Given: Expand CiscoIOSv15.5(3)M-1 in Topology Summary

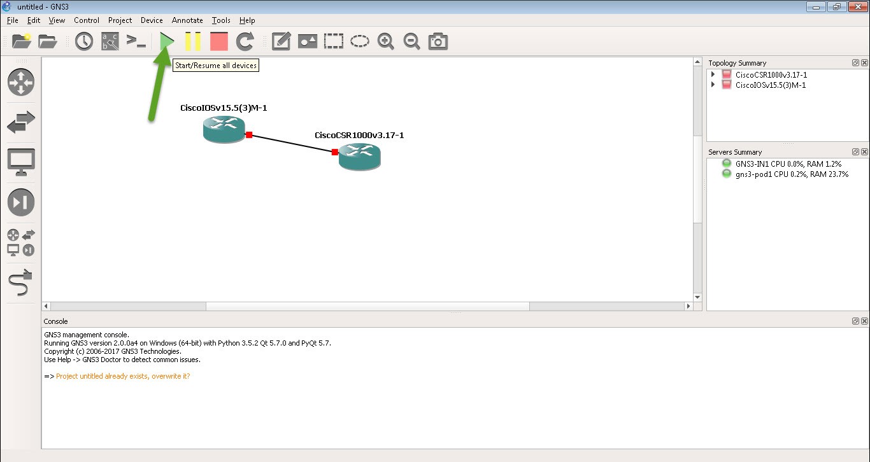Looking at the screenshot, I should (x=713, y=85).
